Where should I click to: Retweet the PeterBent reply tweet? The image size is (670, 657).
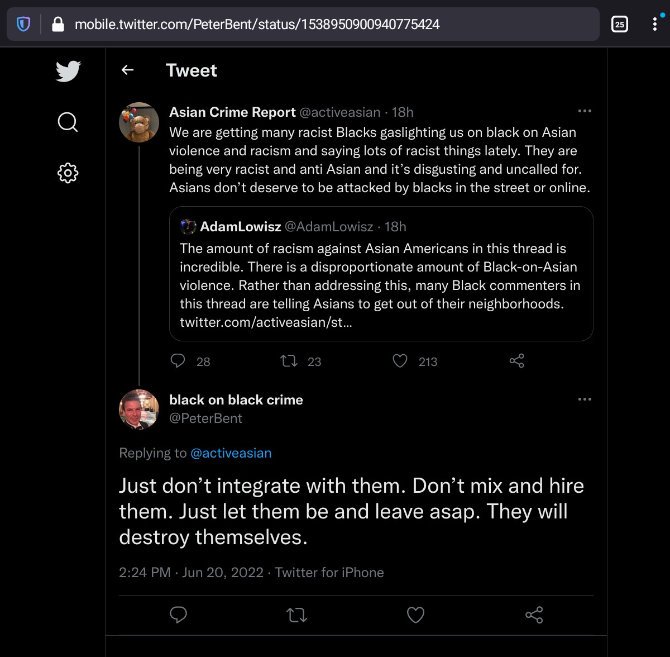(296, 615)
